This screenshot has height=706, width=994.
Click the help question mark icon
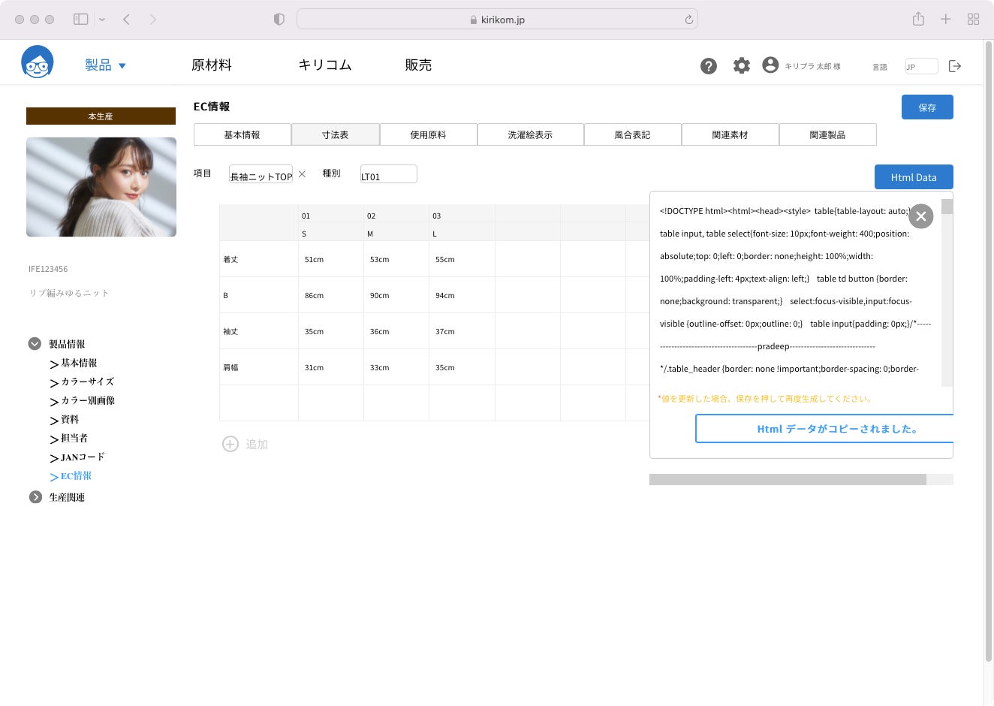coord(708,66)
